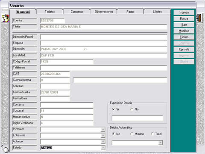Screen dimensions: 205x154
Task: Click the Dígito Verificador field showing 4
Action: [67, 123]
